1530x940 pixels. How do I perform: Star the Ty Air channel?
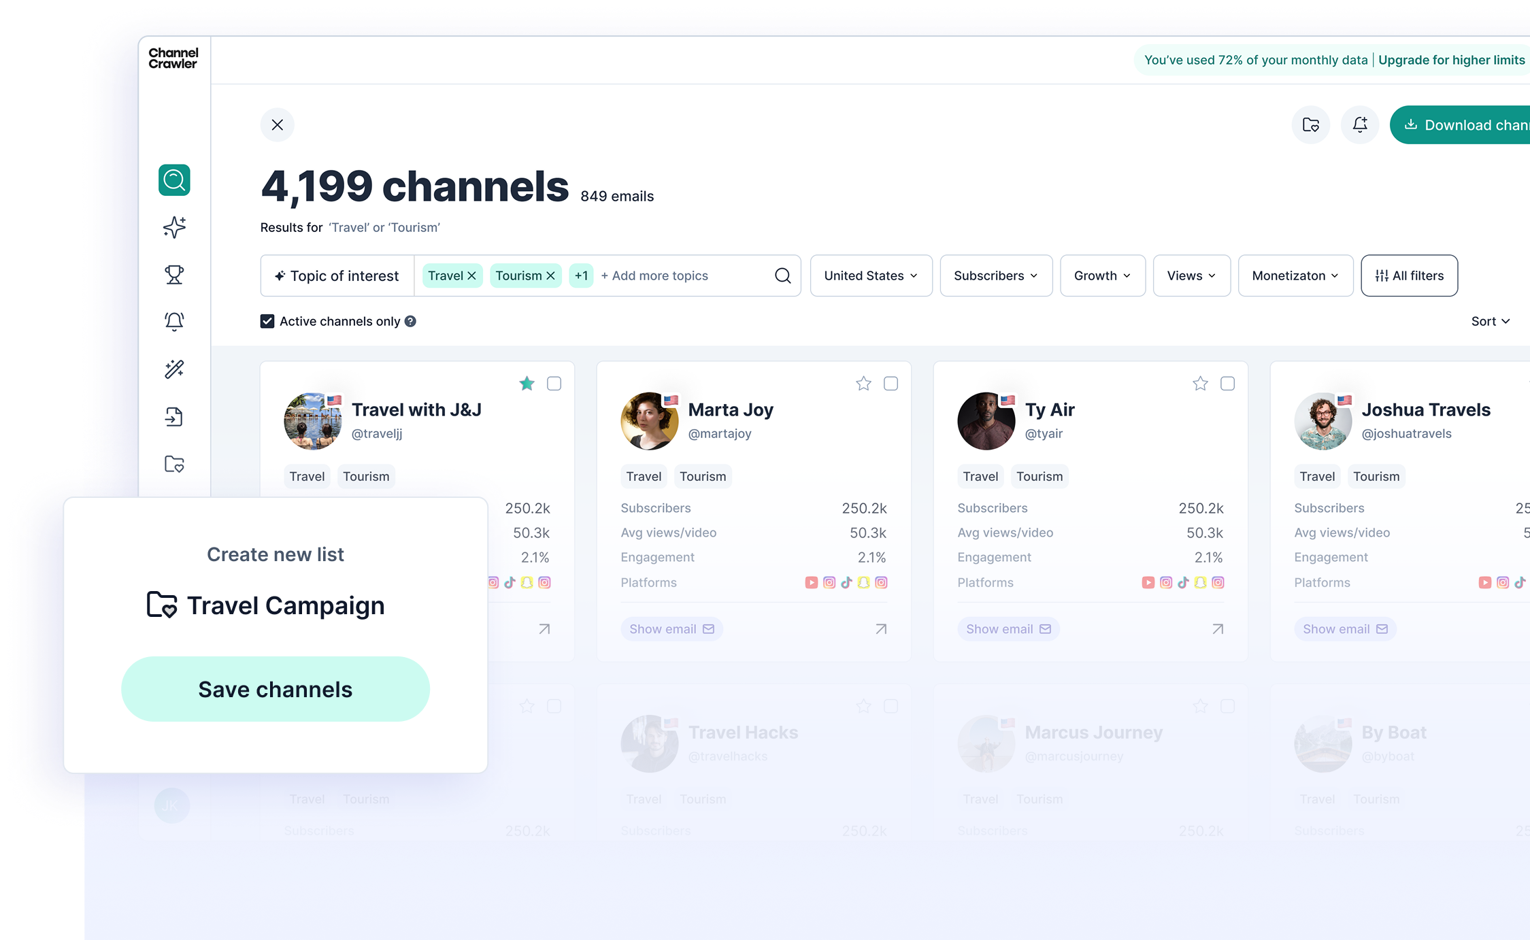click(1200, 384)
